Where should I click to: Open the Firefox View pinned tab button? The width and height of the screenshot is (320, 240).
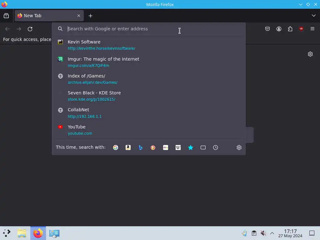point(6,16)
